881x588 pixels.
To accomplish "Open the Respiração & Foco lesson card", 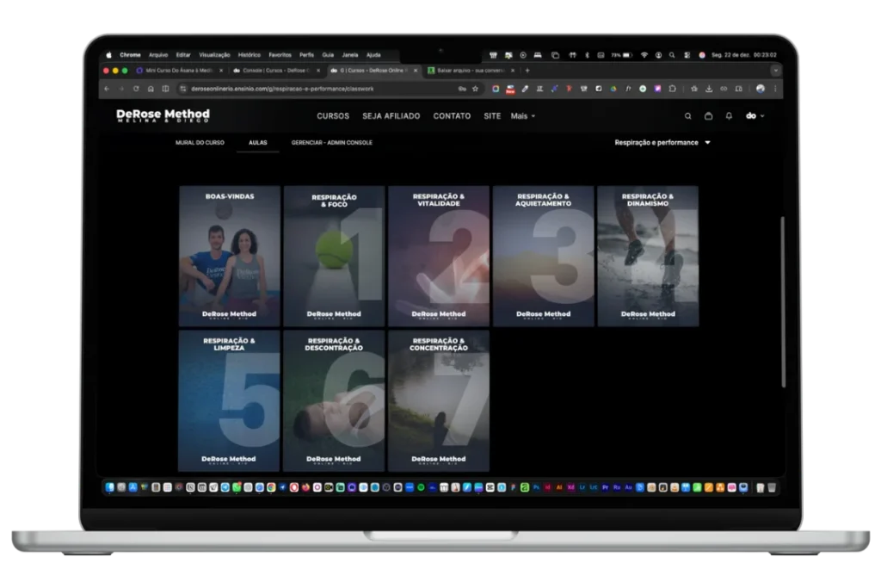I will point(334,257).
